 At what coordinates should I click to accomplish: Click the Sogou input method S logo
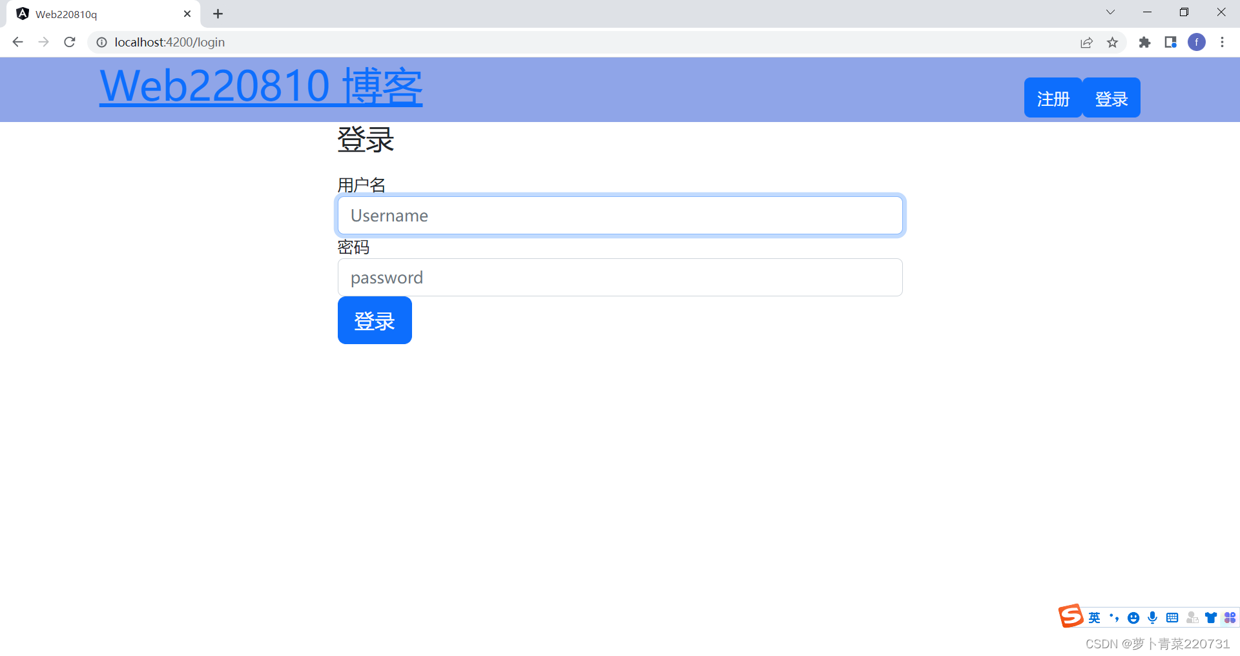(x=1070, y=617)
